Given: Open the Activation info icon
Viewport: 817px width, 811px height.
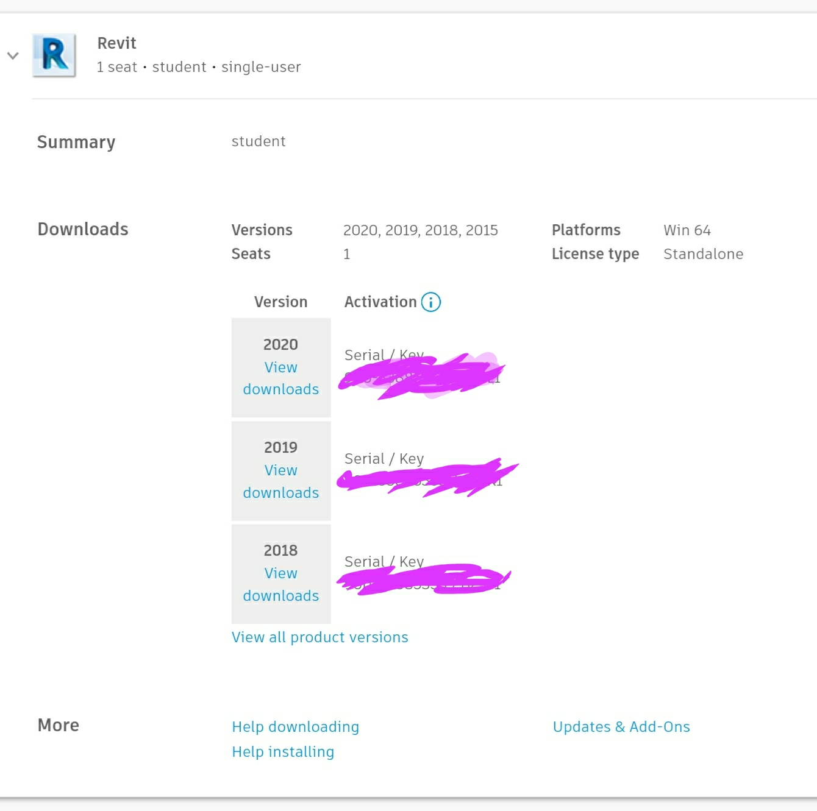Looking at the screenshot, I should click(x=431, y=302).
